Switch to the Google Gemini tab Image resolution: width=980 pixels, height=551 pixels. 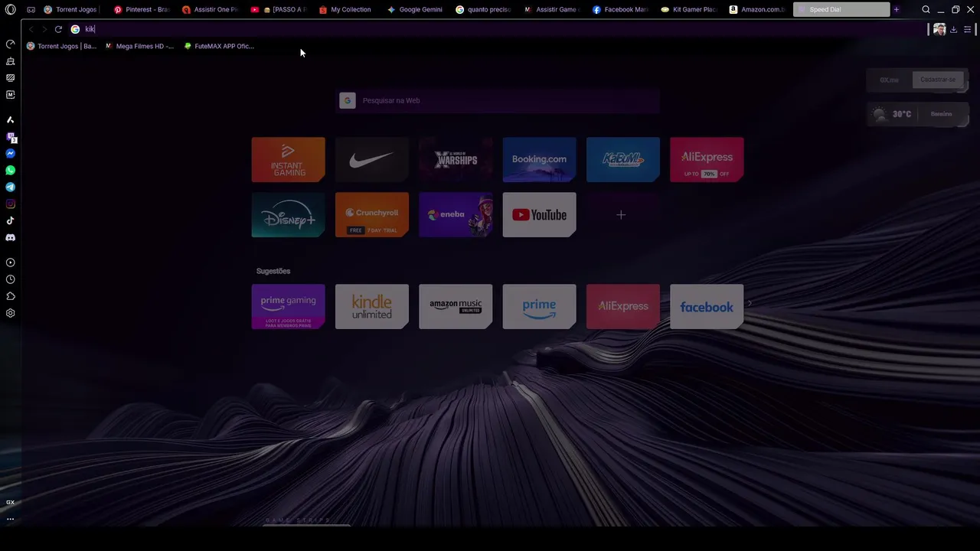pos(415,10)
